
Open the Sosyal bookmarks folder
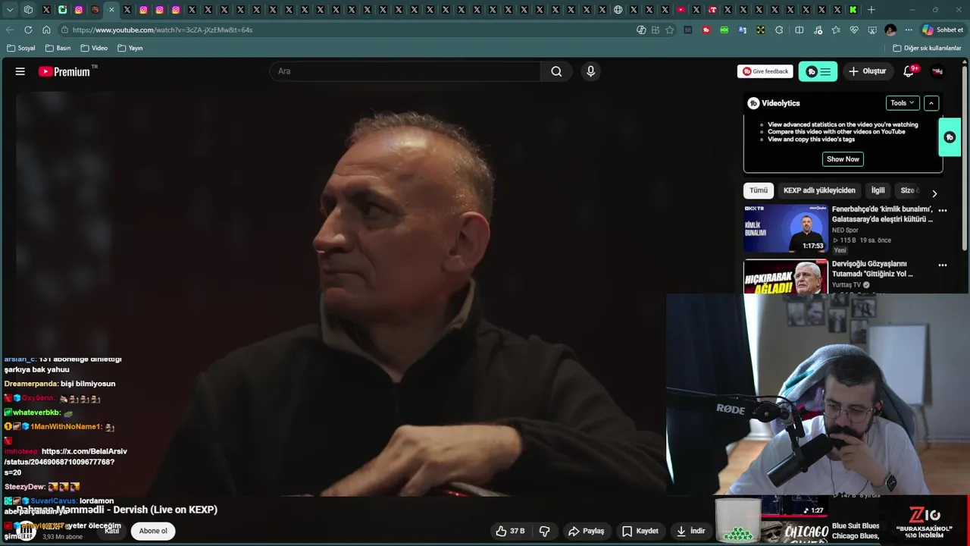click(x=21, y=48)
